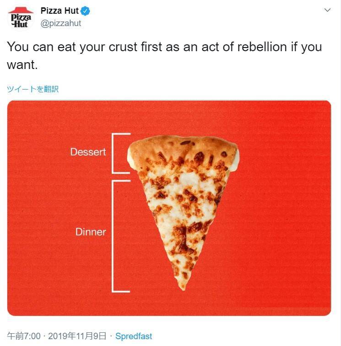The width and height of the screenshot is (341, 346).
Task: Open the Spredfast source link
Action: coord(134,336)
